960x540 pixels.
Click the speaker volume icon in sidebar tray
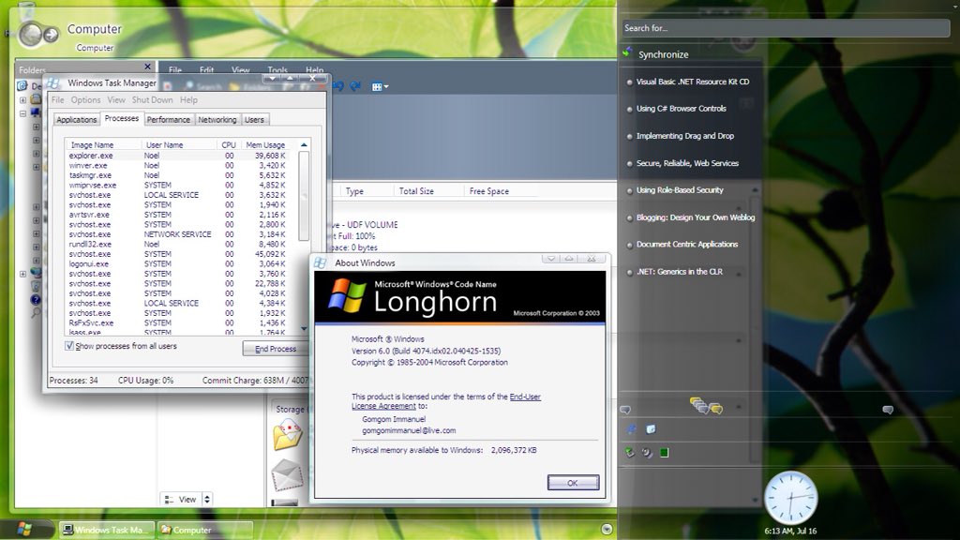647,453
